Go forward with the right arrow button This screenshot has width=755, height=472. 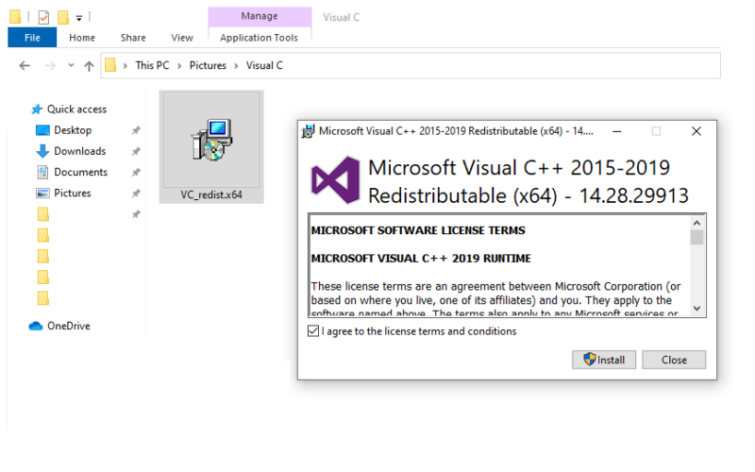pyautogui.click(x=50, y=65)
